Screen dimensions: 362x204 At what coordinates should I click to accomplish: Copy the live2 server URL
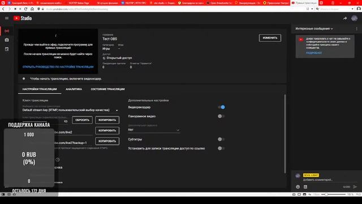107,130
